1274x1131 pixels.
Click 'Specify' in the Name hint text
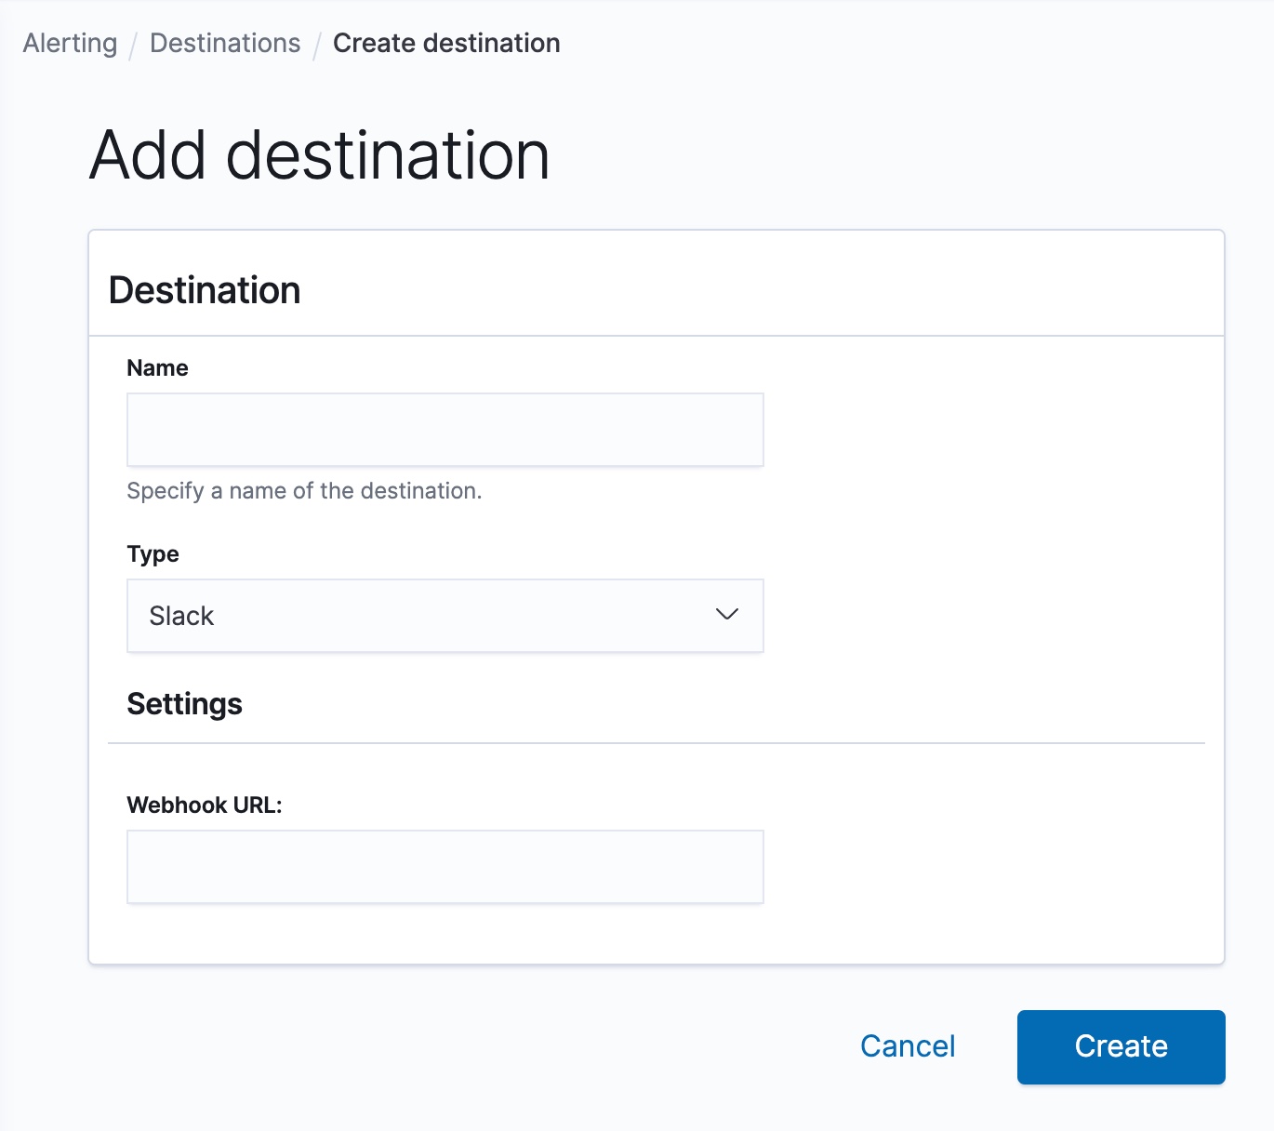pyautogui.click(x=165, y=491)
